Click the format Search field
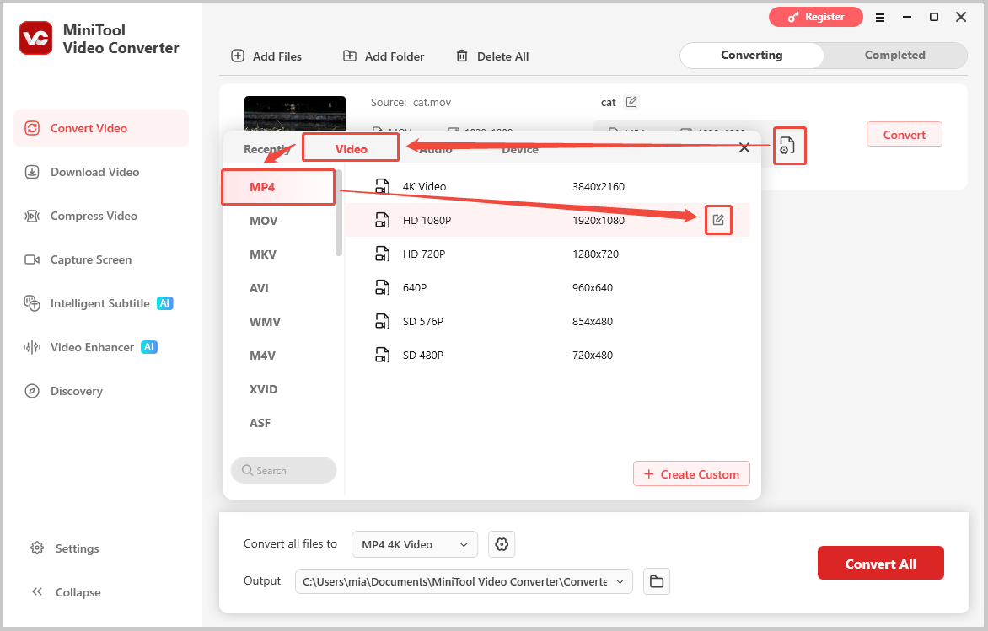988x631 pixels. [x=283, y=470]
